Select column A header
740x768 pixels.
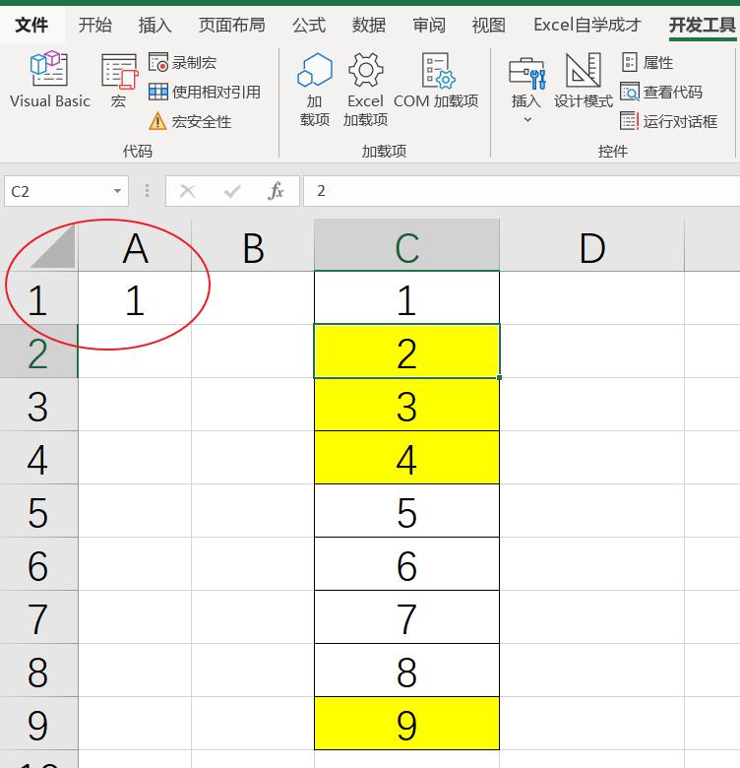click(135, 249)
